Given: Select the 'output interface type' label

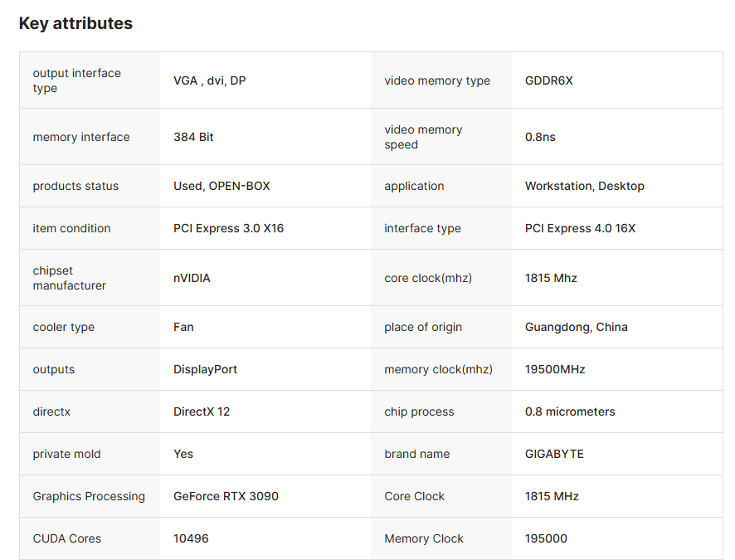Looking at the screenshot, I should click(77, 80).
